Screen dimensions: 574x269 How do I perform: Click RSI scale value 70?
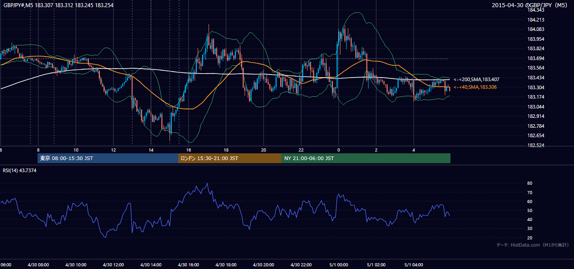tap(530, 192)
